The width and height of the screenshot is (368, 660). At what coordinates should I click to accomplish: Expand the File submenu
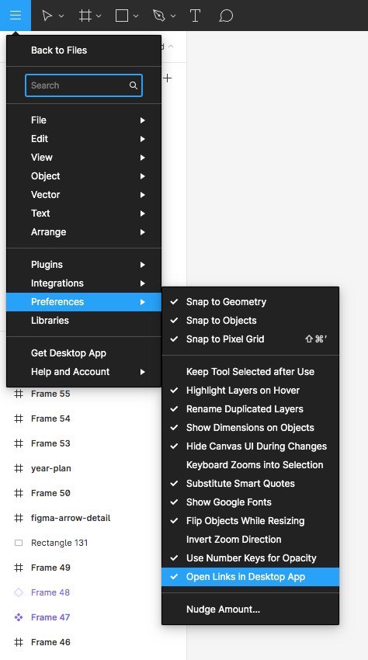[84, 120]
